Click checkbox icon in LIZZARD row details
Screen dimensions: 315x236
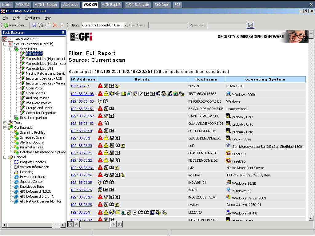tap(135, 212)
